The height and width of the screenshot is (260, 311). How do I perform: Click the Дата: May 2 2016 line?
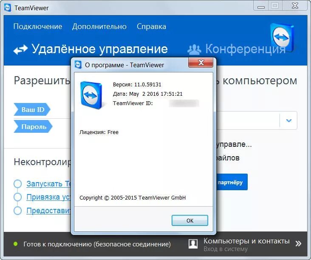[x=147, y=94]
